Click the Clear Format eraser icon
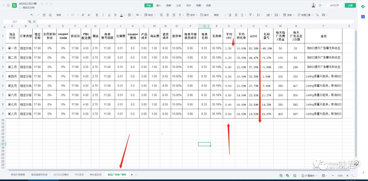This screenshot has height=181, width=368. point(50,15)
